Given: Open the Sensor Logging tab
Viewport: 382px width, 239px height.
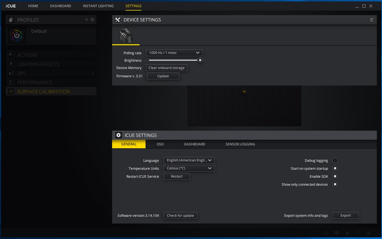Looking at the screenshot, I should [240, 144].
